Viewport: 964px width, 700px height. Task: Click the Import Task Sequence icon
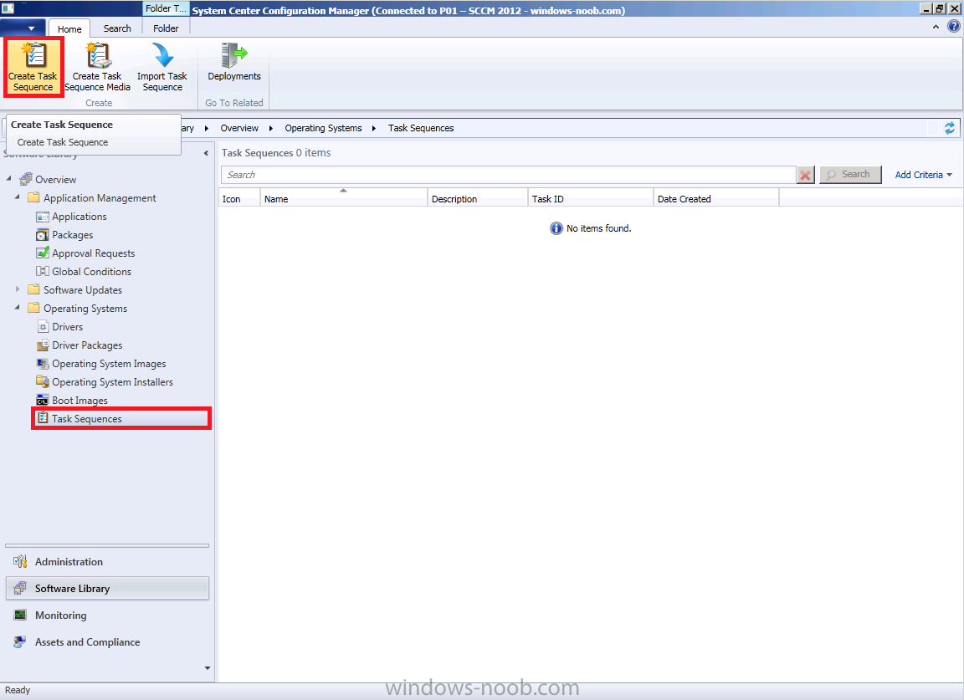click(x=162, y=55)
